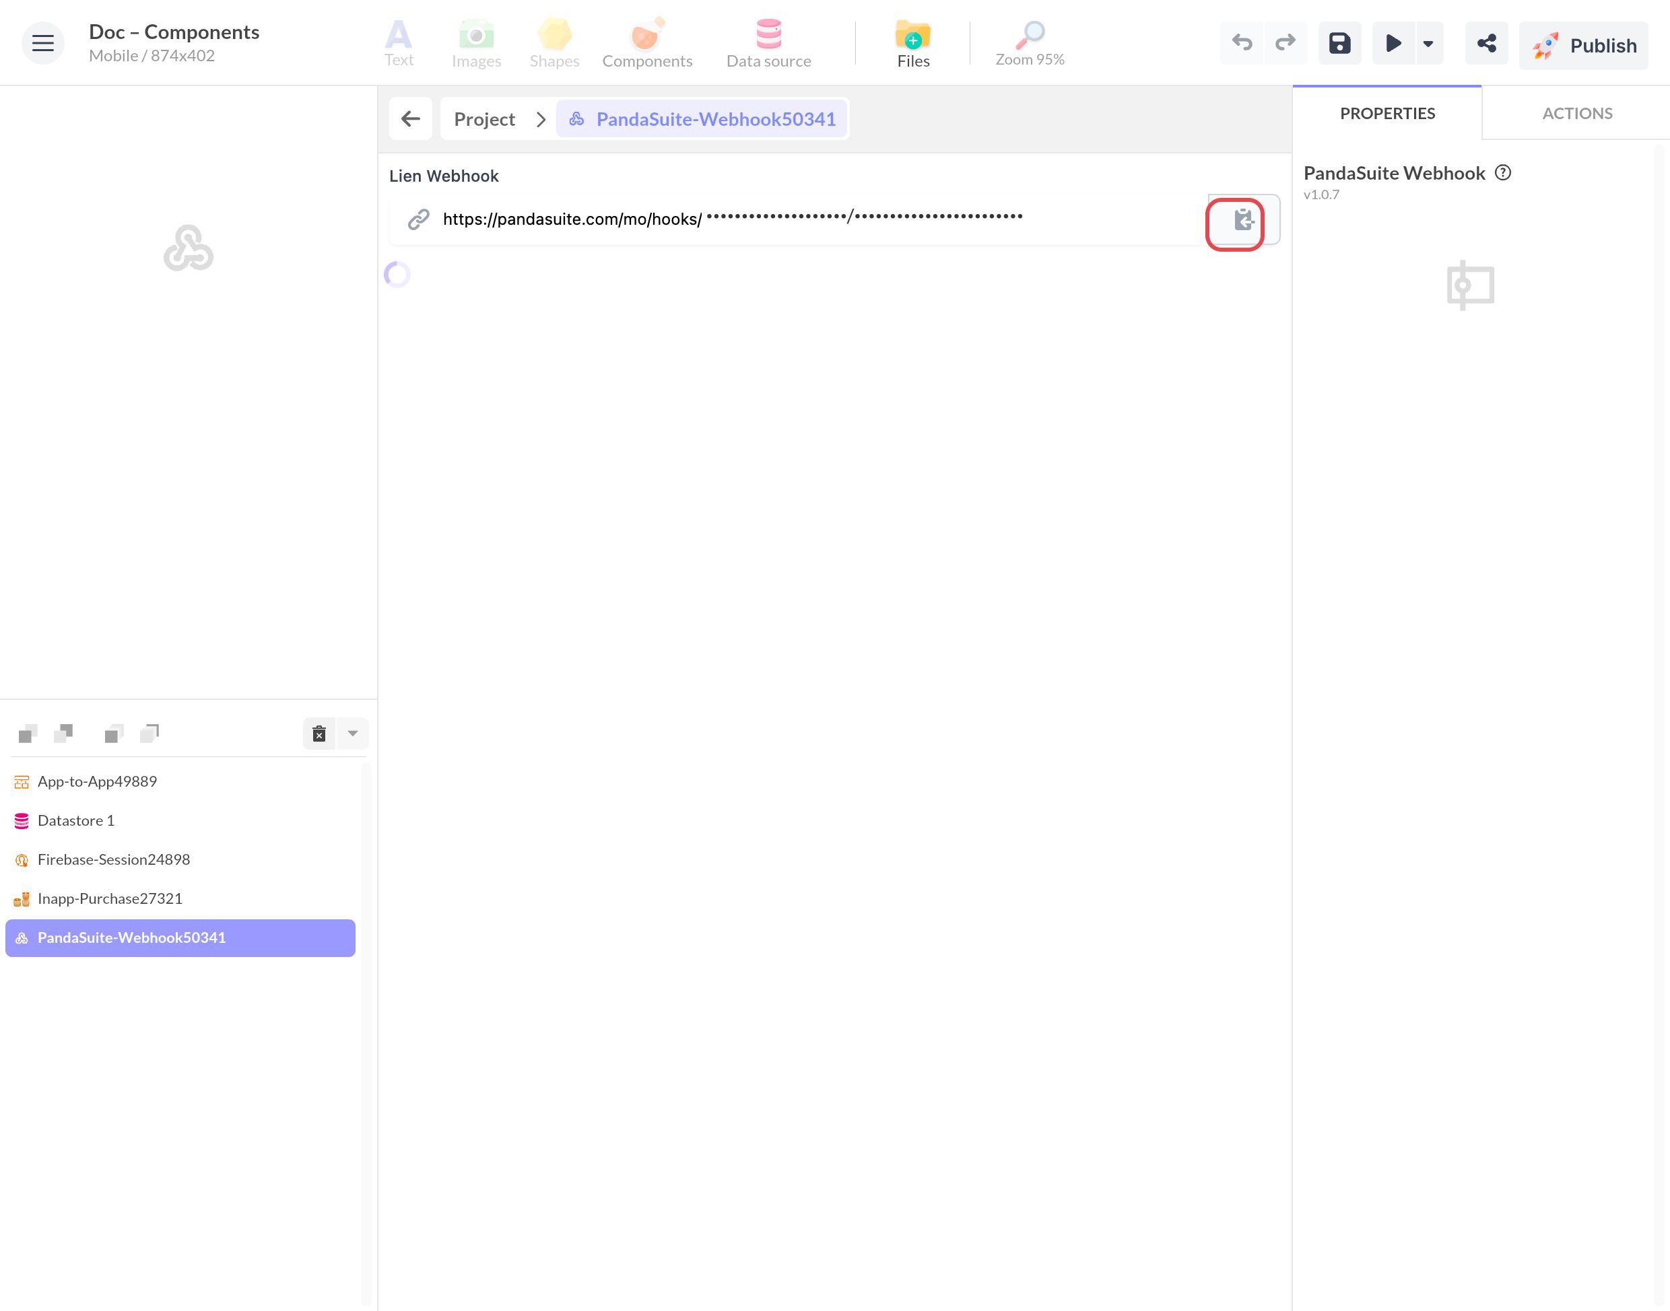
Task: Click the Zoom 95% control
Action: tap(1030, 44)
